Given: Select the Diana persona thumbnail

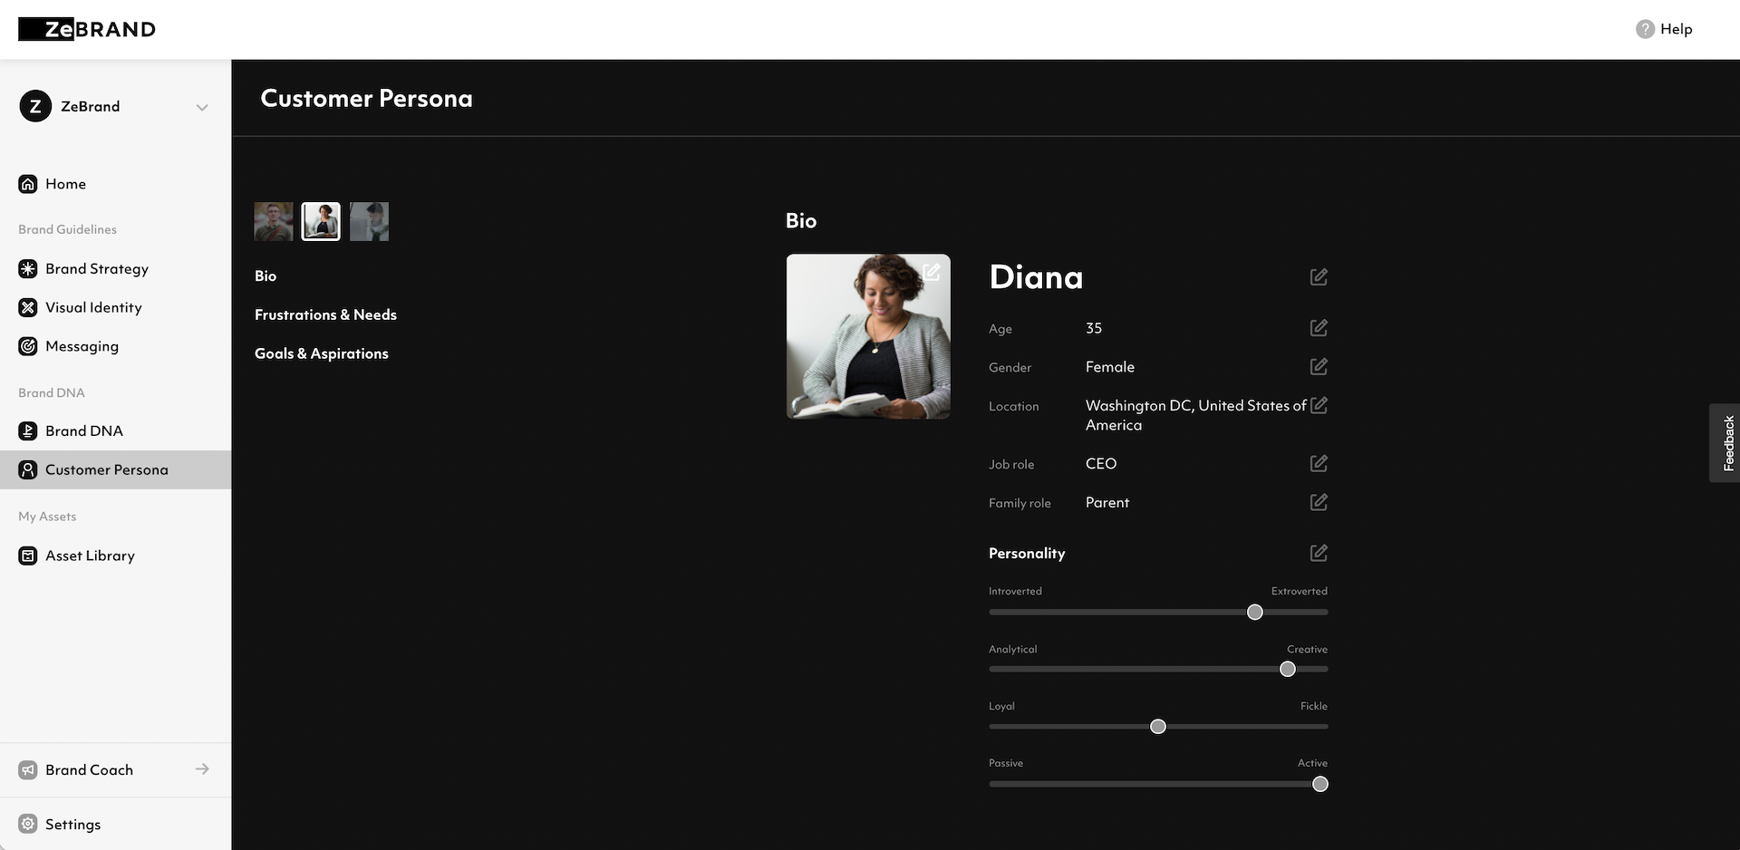Looking at the screenshot, I should [321, 221].
